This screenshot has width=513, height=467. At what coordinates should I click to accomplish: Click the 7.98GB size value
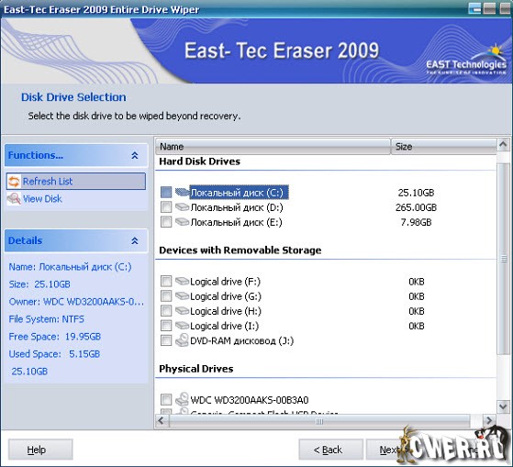(416, 222)
